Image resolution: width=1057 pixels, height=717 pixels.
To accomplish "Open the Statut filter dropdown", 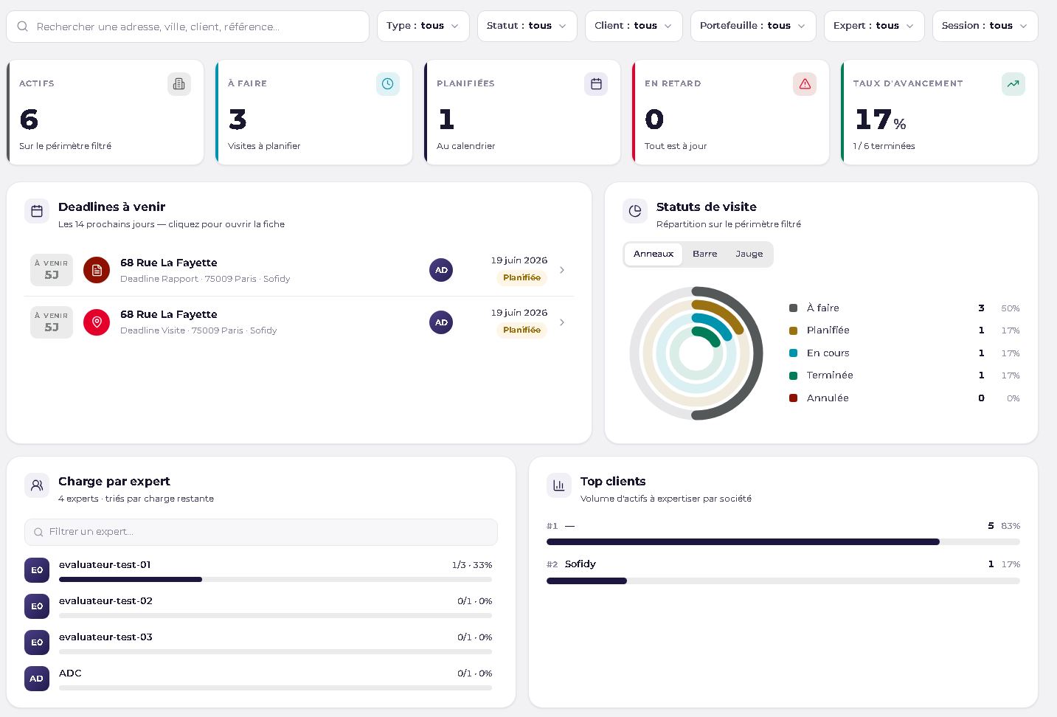I will pos(527,26).
